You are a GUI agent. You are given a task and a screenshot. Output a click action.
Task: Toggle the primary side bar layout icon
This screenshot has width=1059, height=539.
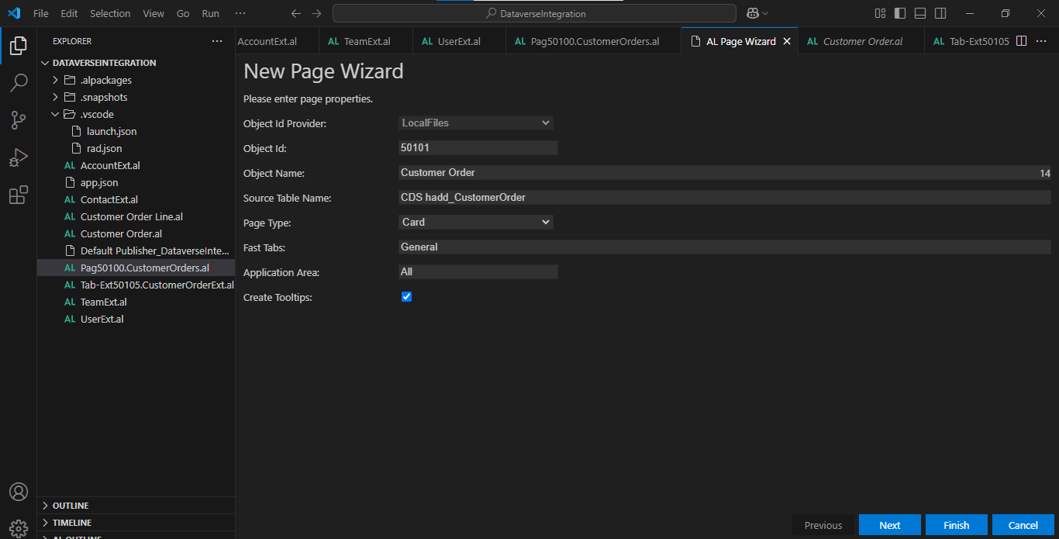[x=900, y=13]
